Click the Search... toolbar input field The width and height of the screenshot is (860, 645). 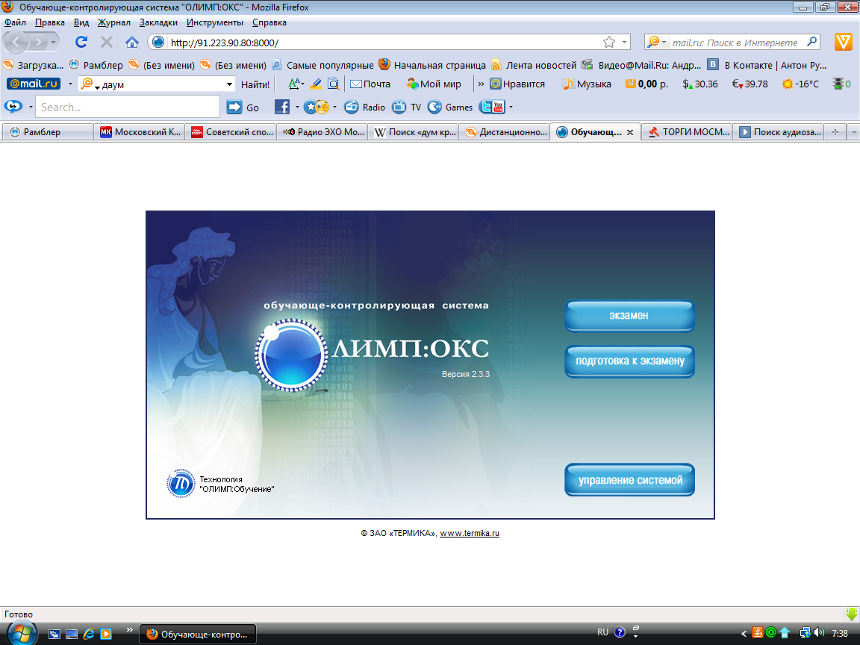(127, 107)
